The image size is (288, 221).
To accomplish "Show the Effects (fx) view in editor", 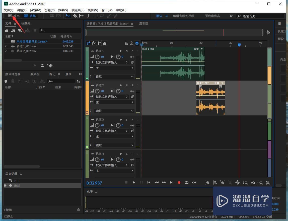I will (x=94, y=43).
